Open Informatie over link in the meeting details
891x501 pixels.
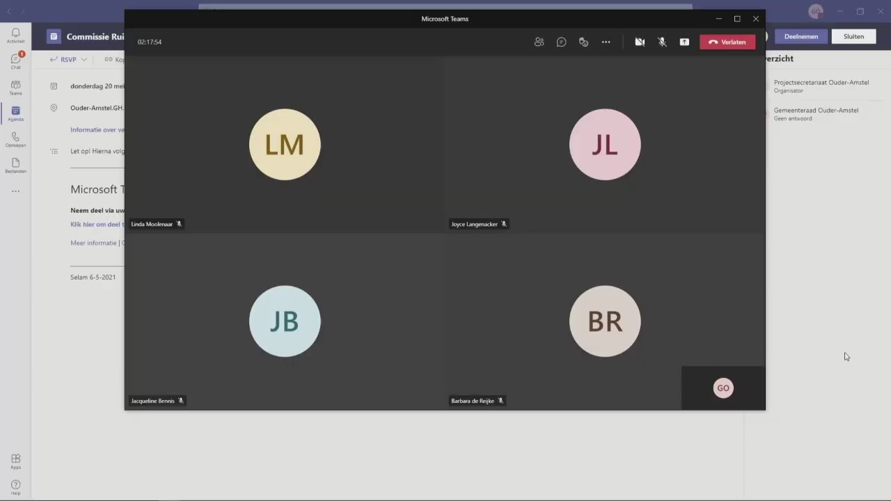coord(97,129)
